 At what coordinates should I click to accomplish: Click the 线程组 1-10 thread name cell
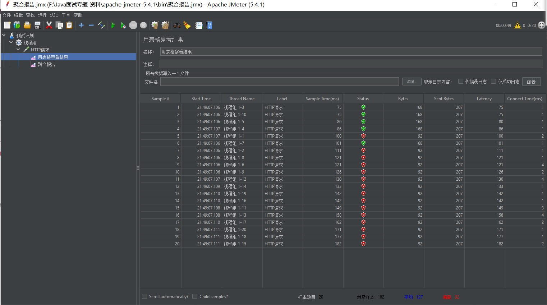point(242,114)
